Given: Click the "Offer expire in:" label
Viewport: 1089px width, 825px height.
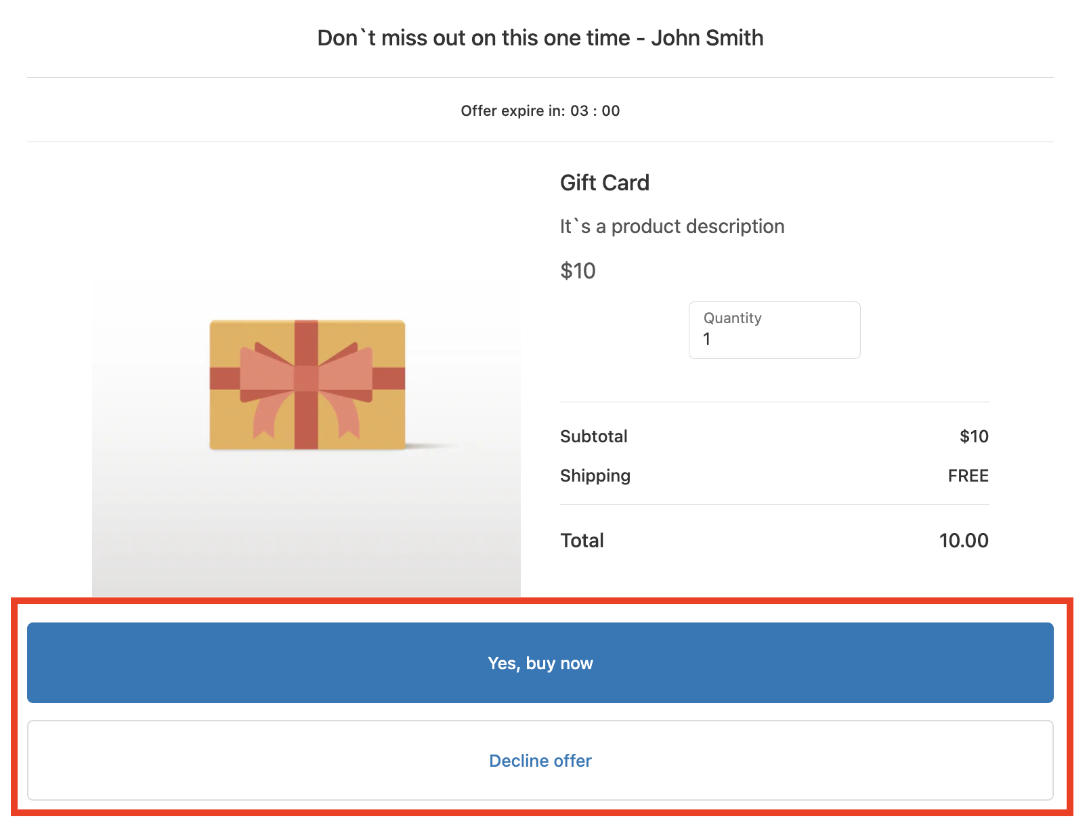Looking at the screenshot, I should pyautogui.click(x=513, y=111).
